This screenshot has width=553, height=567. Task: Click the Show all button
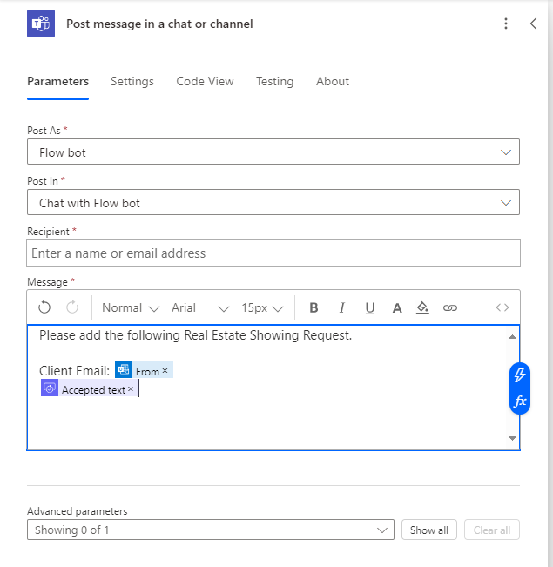coord(429,530)
